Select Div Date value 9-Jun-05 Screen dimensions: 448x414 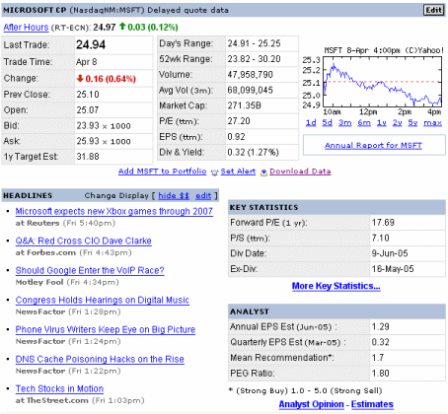click(x=390, y=253)
